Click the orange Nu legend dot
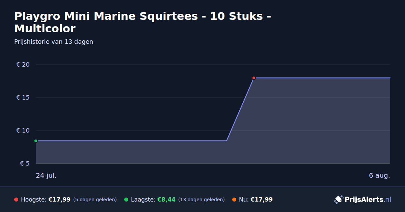The width and height of the screenshot is (405, 212). point(234,200)
